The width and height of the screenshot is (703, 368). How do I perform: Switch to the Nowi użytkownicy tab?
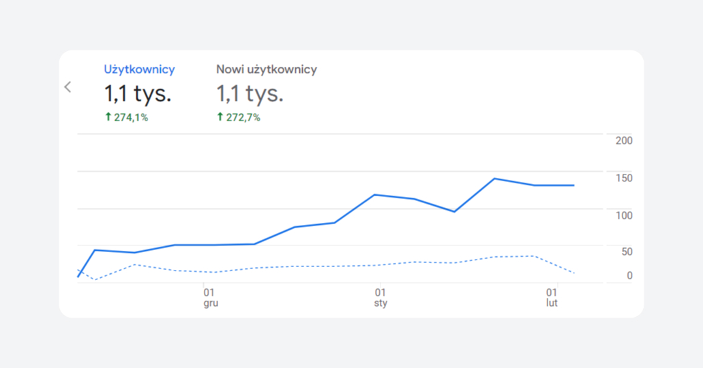point(266,69)
